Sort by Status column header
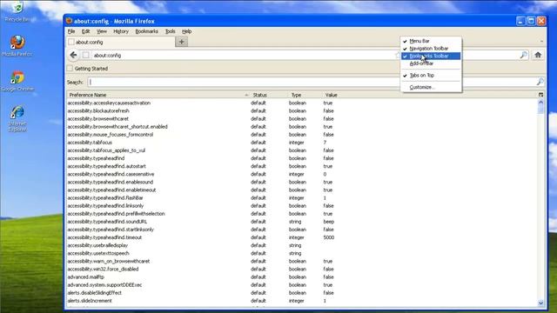 (x=269, y=95)
